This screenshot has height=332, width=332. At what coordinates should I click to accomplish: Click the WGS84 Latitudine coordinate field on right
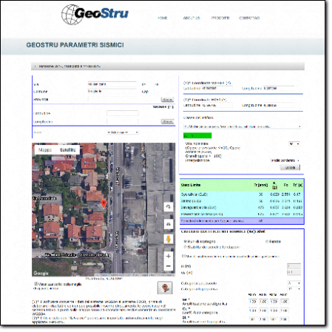pos(217,88)
